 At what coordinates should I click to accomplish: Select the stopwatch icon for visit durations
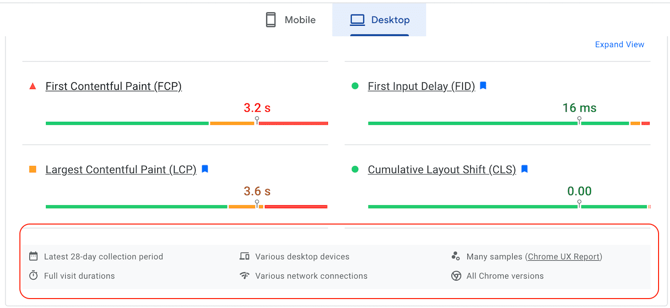33,276
